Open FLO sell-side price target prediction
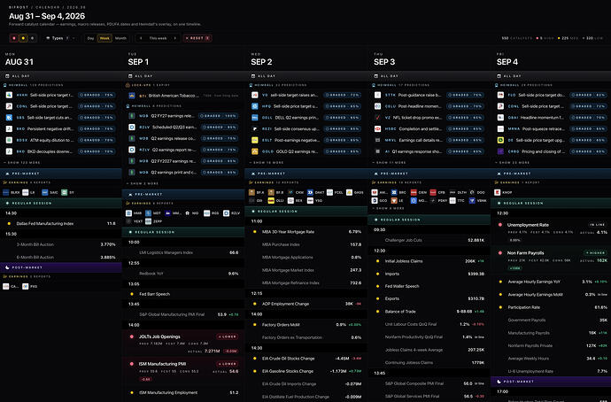 (x=553, y=95)
